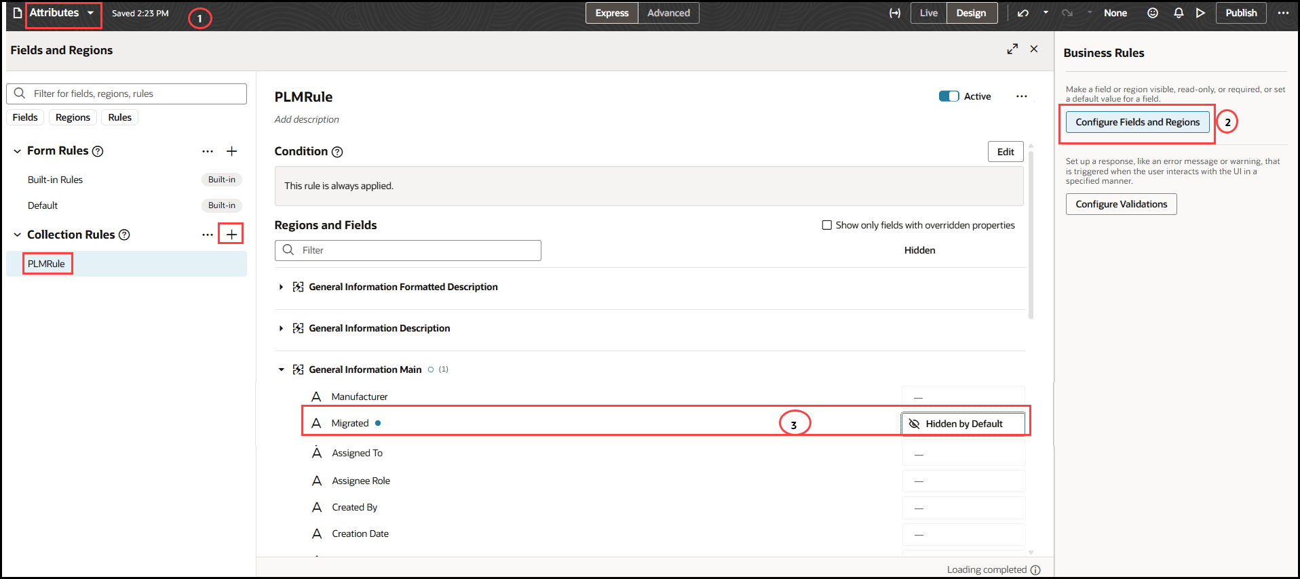1300x579 pixels.
Task: Click the page file icon beside Attributes
Action: (18, 13)
